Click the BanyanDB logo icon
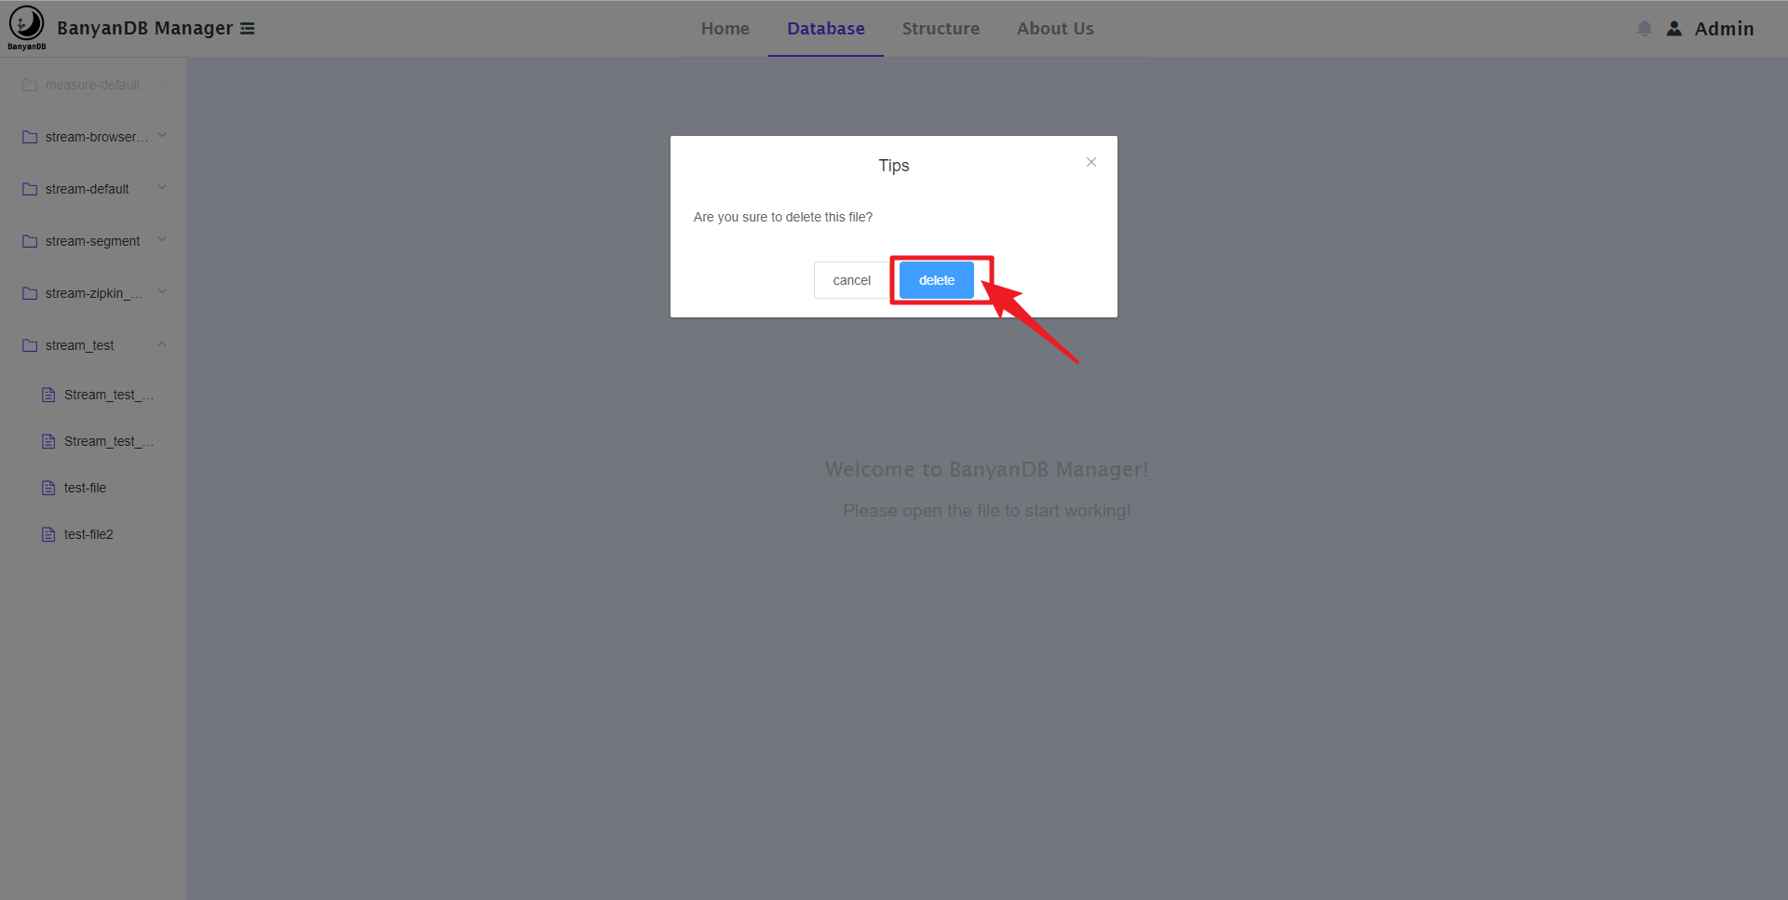This screenshot has height=900, width=1788. click(27, 27)
